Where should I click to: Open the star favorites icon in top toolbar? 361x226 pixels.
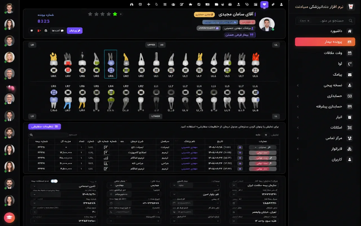pos(190,4)
